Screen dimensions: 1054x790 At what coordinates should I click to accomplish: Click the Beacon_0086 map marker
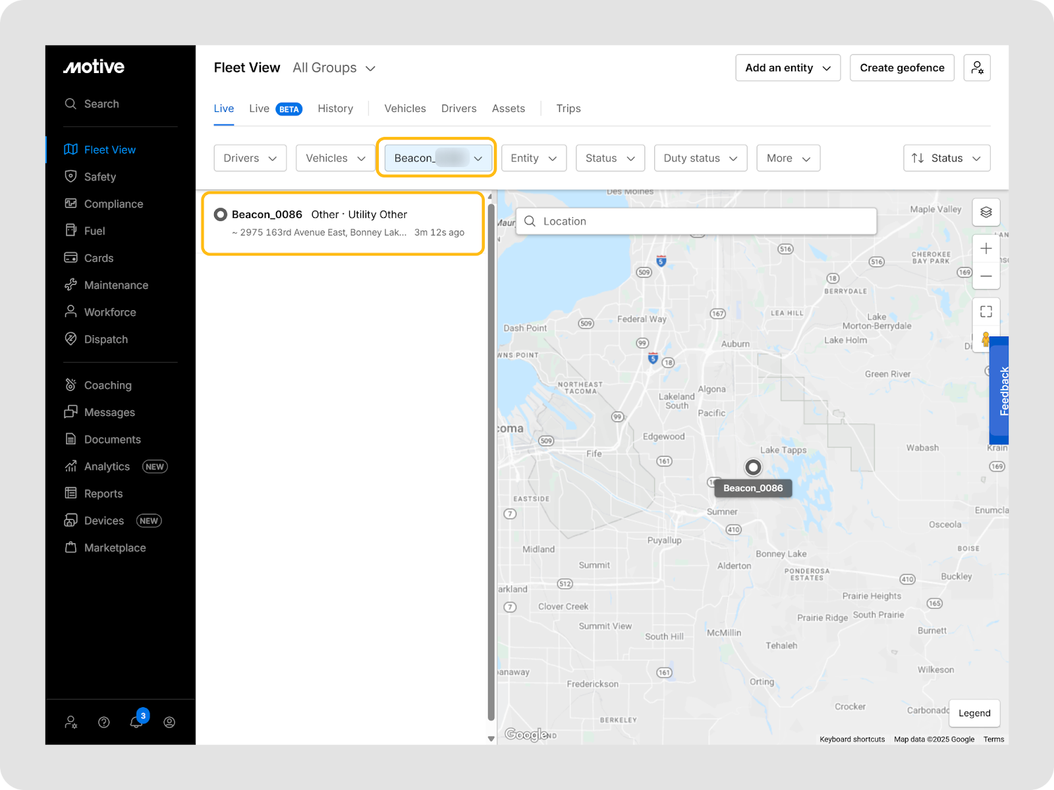pos(752,467)
